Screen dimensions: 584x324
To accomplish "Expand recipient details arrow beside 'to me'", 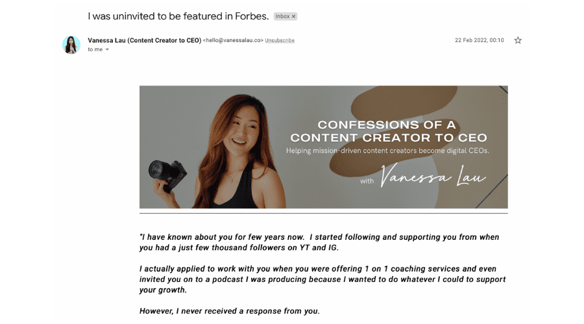I will (x=108, y=50).
